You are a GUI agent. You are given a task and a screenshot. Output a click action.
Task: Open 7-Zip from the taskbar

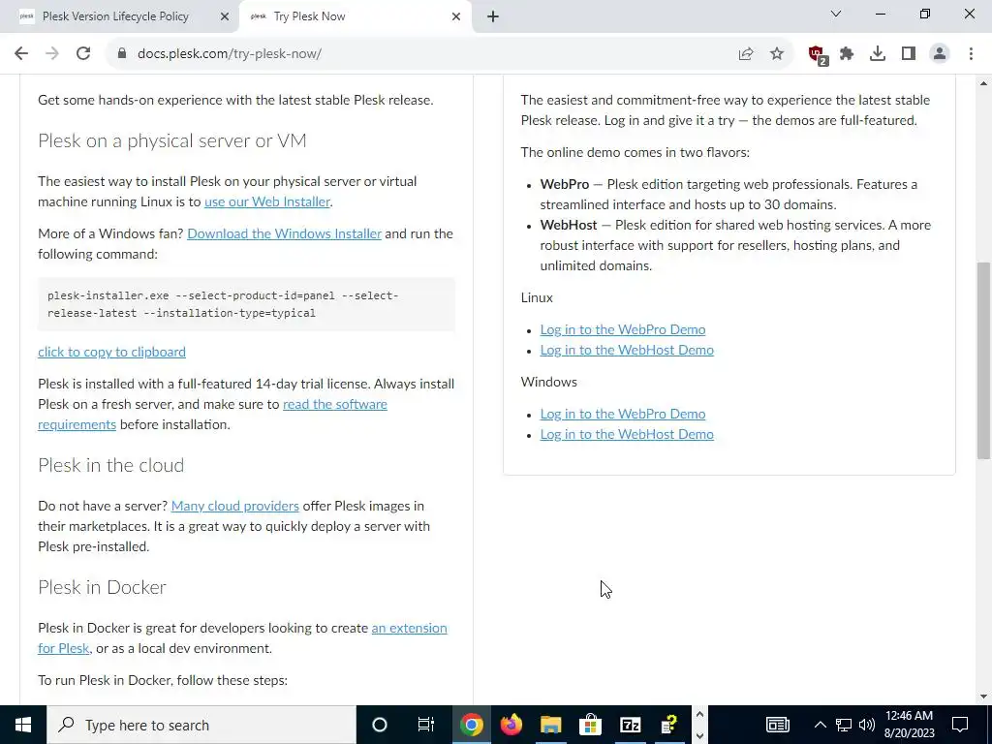pyautogui.click(x=630, y=725)
